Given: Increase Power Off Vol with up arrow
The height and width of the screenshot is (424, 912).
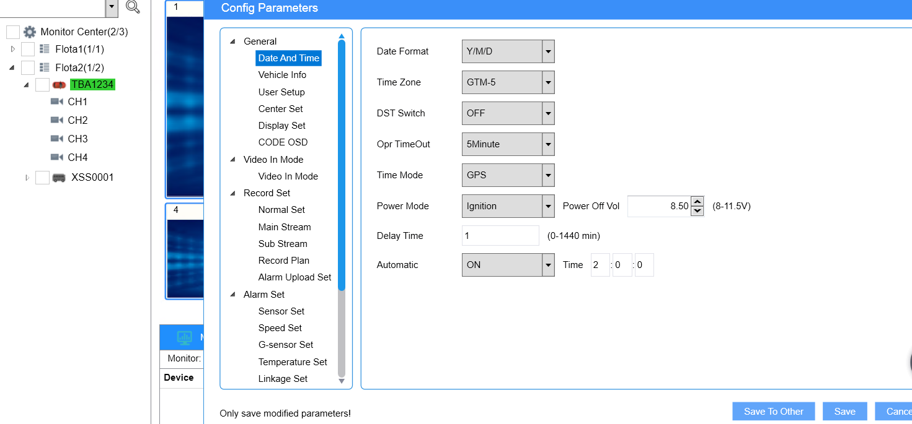Looking at the screenshot, I should point(697,201).
